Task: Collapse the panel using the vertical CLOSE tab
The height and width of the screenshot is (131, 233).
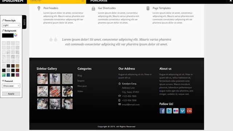Action: pos(24,22)
